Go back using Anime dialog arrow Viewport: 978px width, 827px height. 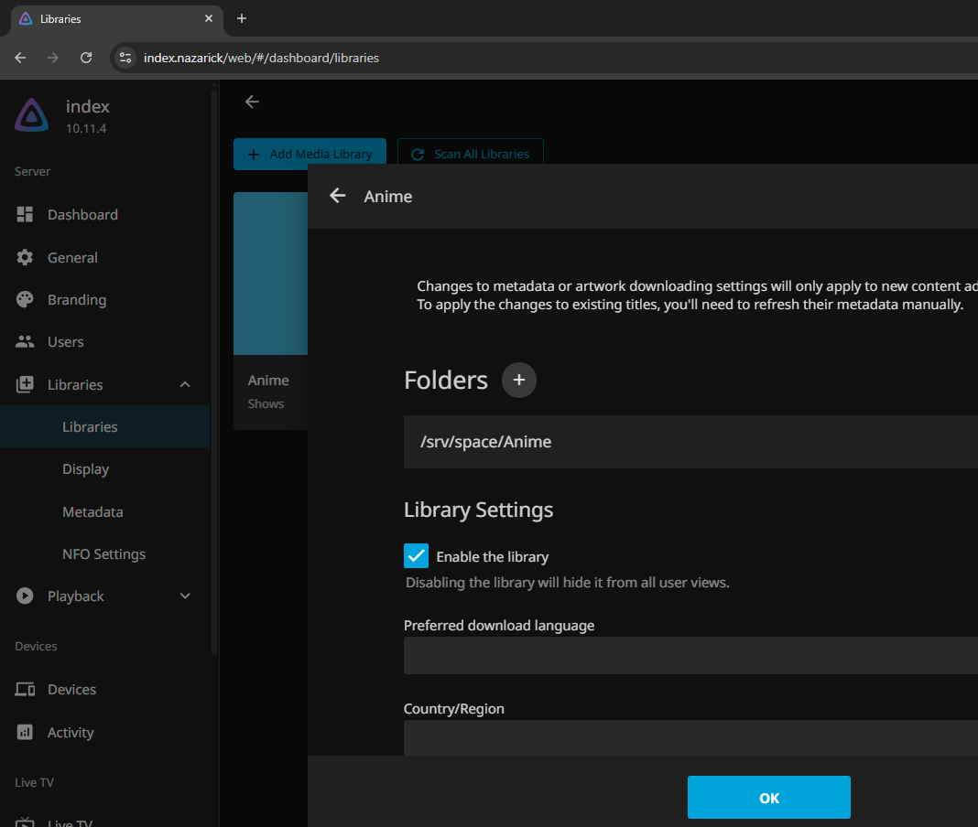[338, 196]
